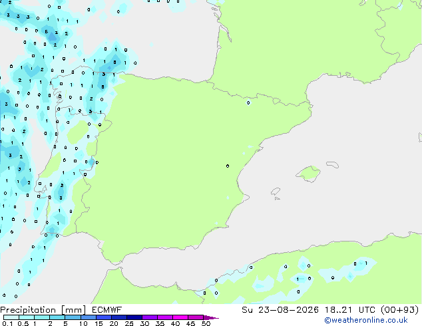This screenshot has height=326, width=422.
Task: Click the Menorca island outline
Action: [332, 164]
